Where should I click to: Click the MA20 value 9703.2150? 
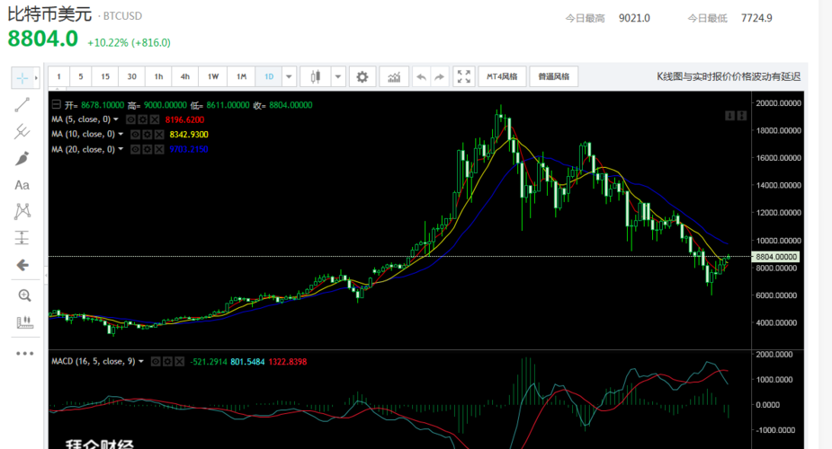click(189, 149)
